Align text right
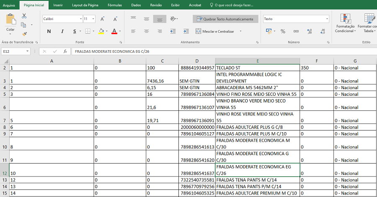This screenshot has height=197, width=377. (160, 31)
